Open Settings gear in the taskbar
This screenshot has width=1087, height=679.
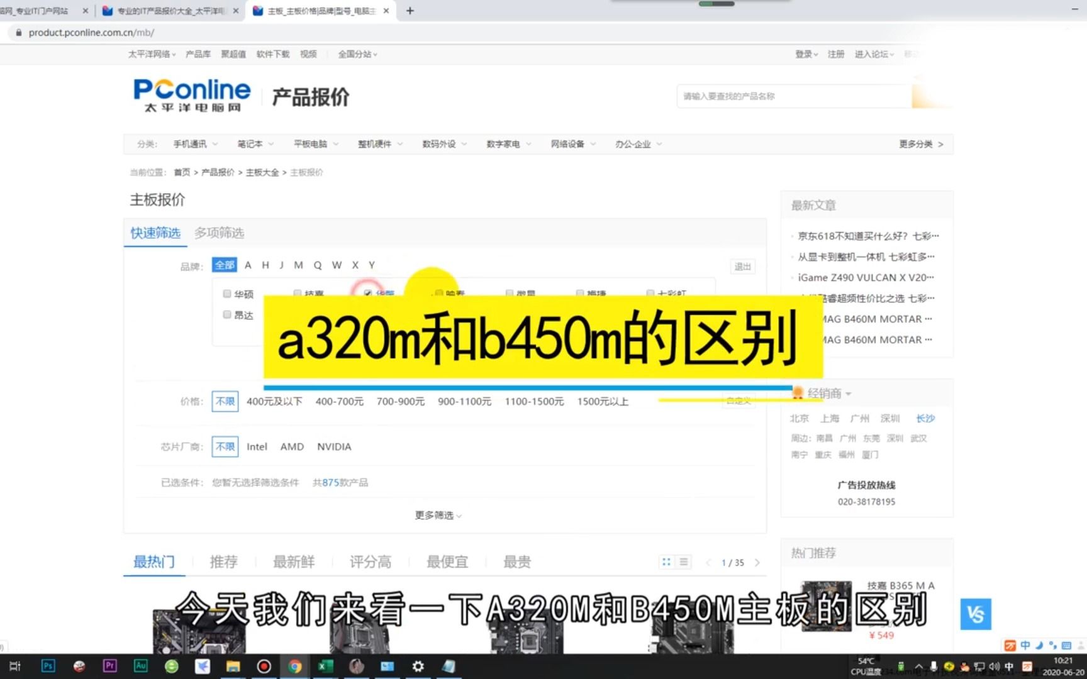[418, 666]
